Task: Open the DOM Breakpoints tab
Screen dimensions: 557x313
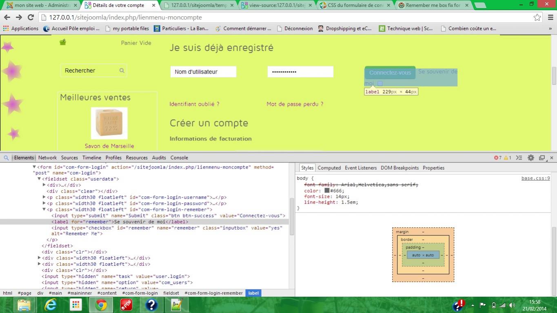Action: pyautogui.click(x=400, y=168)
